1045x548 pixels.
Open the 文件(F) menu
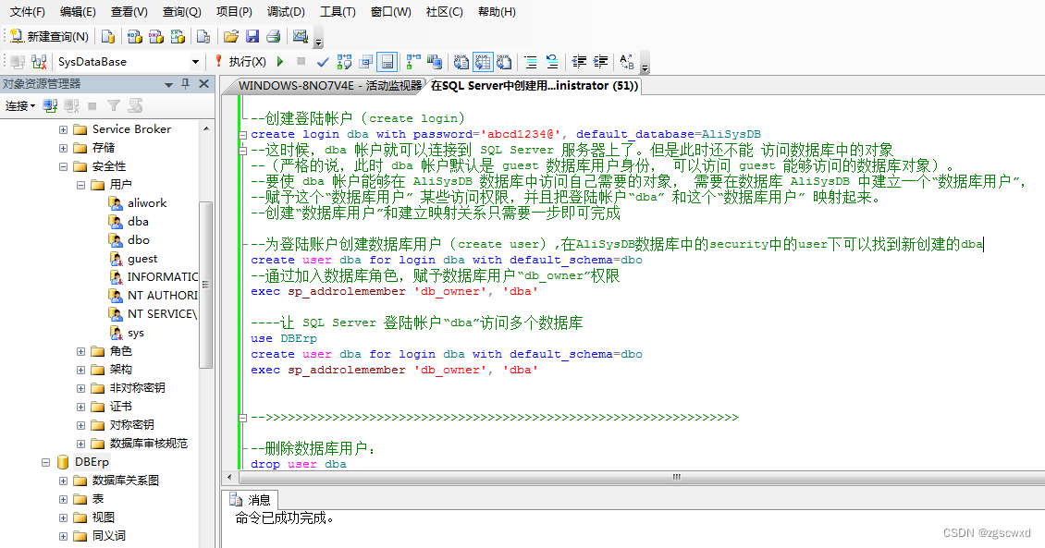(28, 12)
